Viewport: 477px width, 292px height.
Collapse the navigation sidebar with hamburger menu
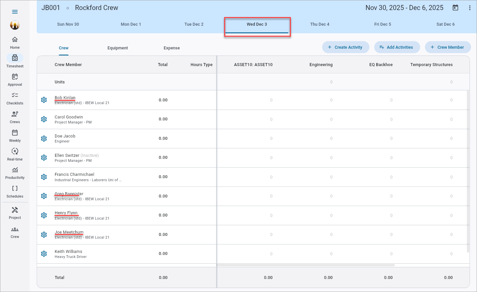tap(15, 11)
